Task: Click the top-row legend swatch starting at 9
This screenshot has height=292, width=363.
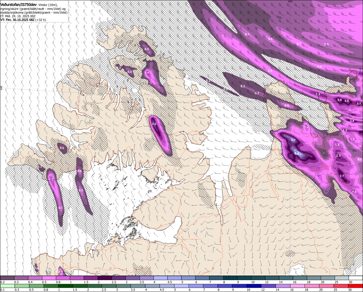Action: 244,278
